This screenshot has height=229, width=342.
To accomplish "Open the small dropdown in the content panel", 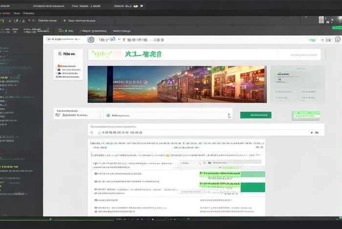I will point(190,163).
